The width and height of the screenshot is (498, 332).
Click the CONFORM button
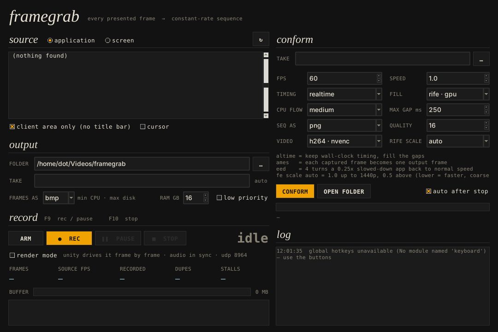click(295, 191)
